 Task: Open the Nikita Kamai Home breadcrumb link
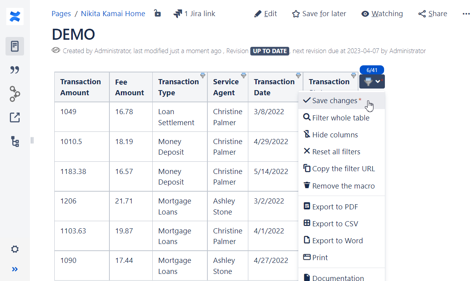pos(113,13)
